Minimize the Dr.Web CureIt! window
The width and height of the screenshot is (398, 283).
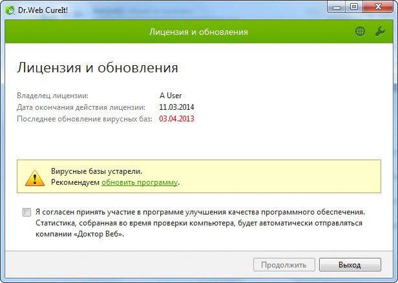[337, 7]
